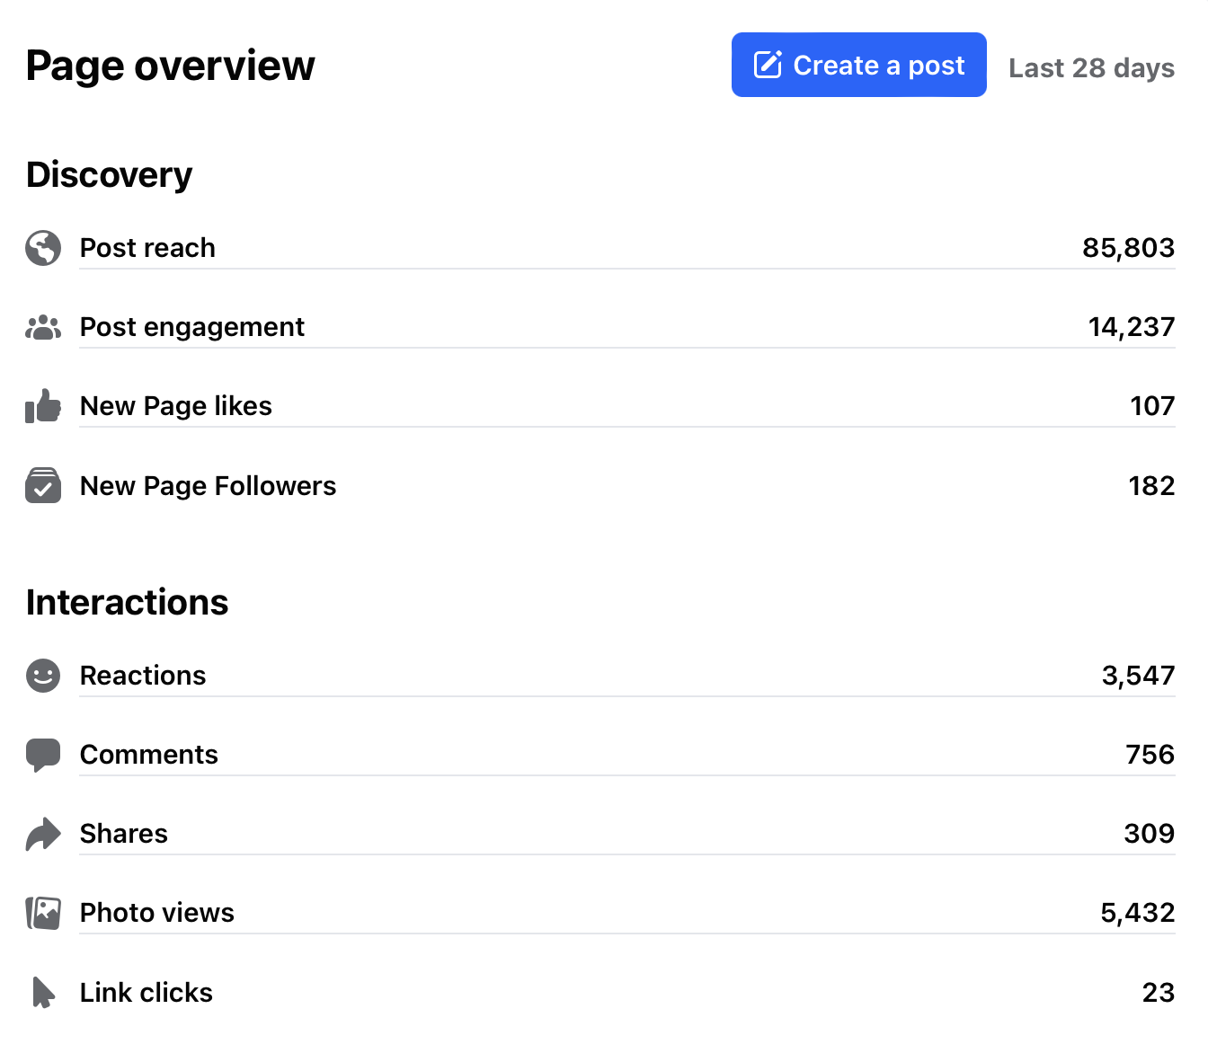Viewport: 1208px width, 1053px height.
Task: Click the people icon for Post engagement
Action: click(x=43, y=328)
